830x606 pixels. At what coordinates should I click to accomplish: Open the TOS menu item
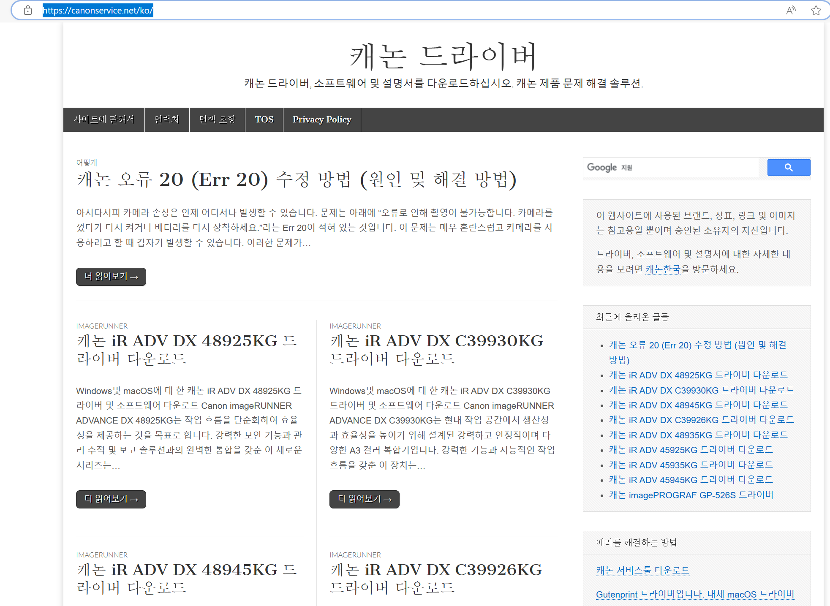264,120
